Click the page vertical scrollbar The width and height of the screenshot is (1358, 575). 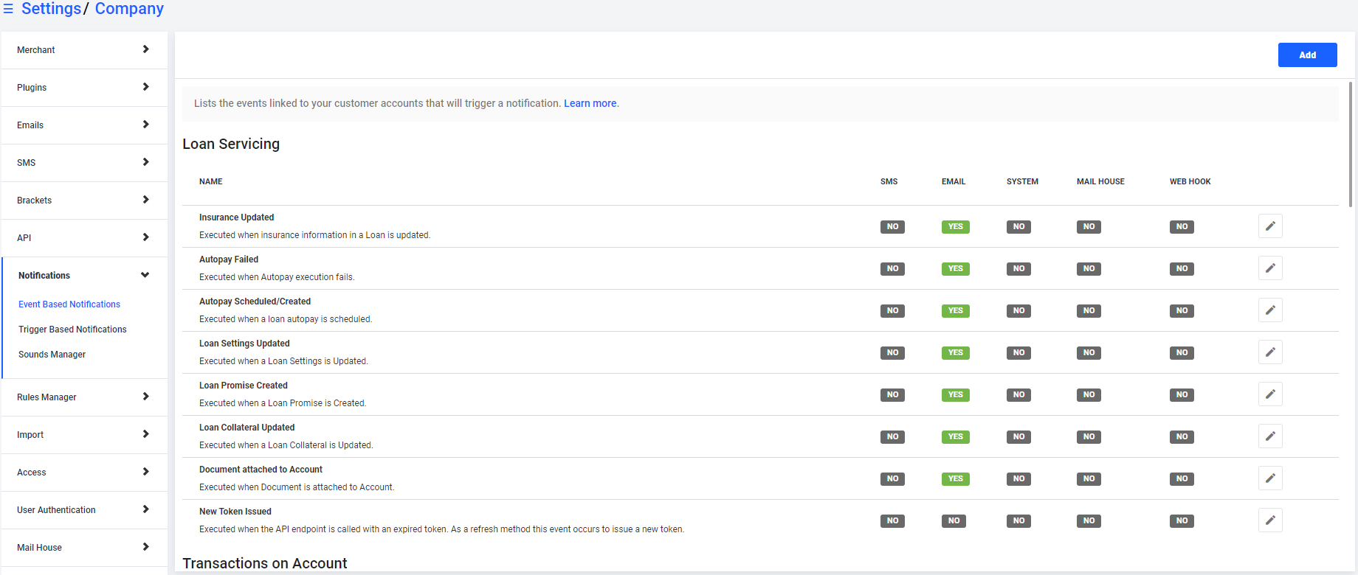[1351, 144]
